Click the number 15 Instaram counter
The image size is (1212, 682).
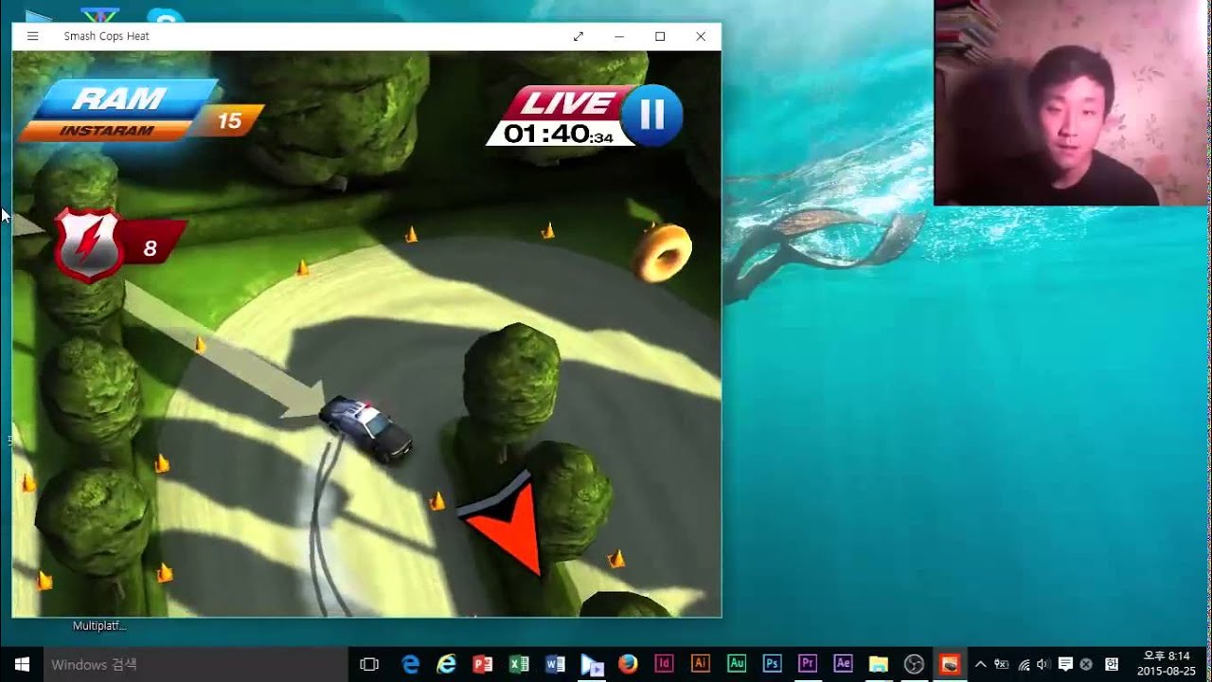229,120
